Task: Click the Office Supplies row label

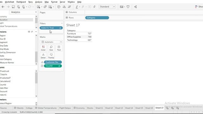Action: point(74,37)
